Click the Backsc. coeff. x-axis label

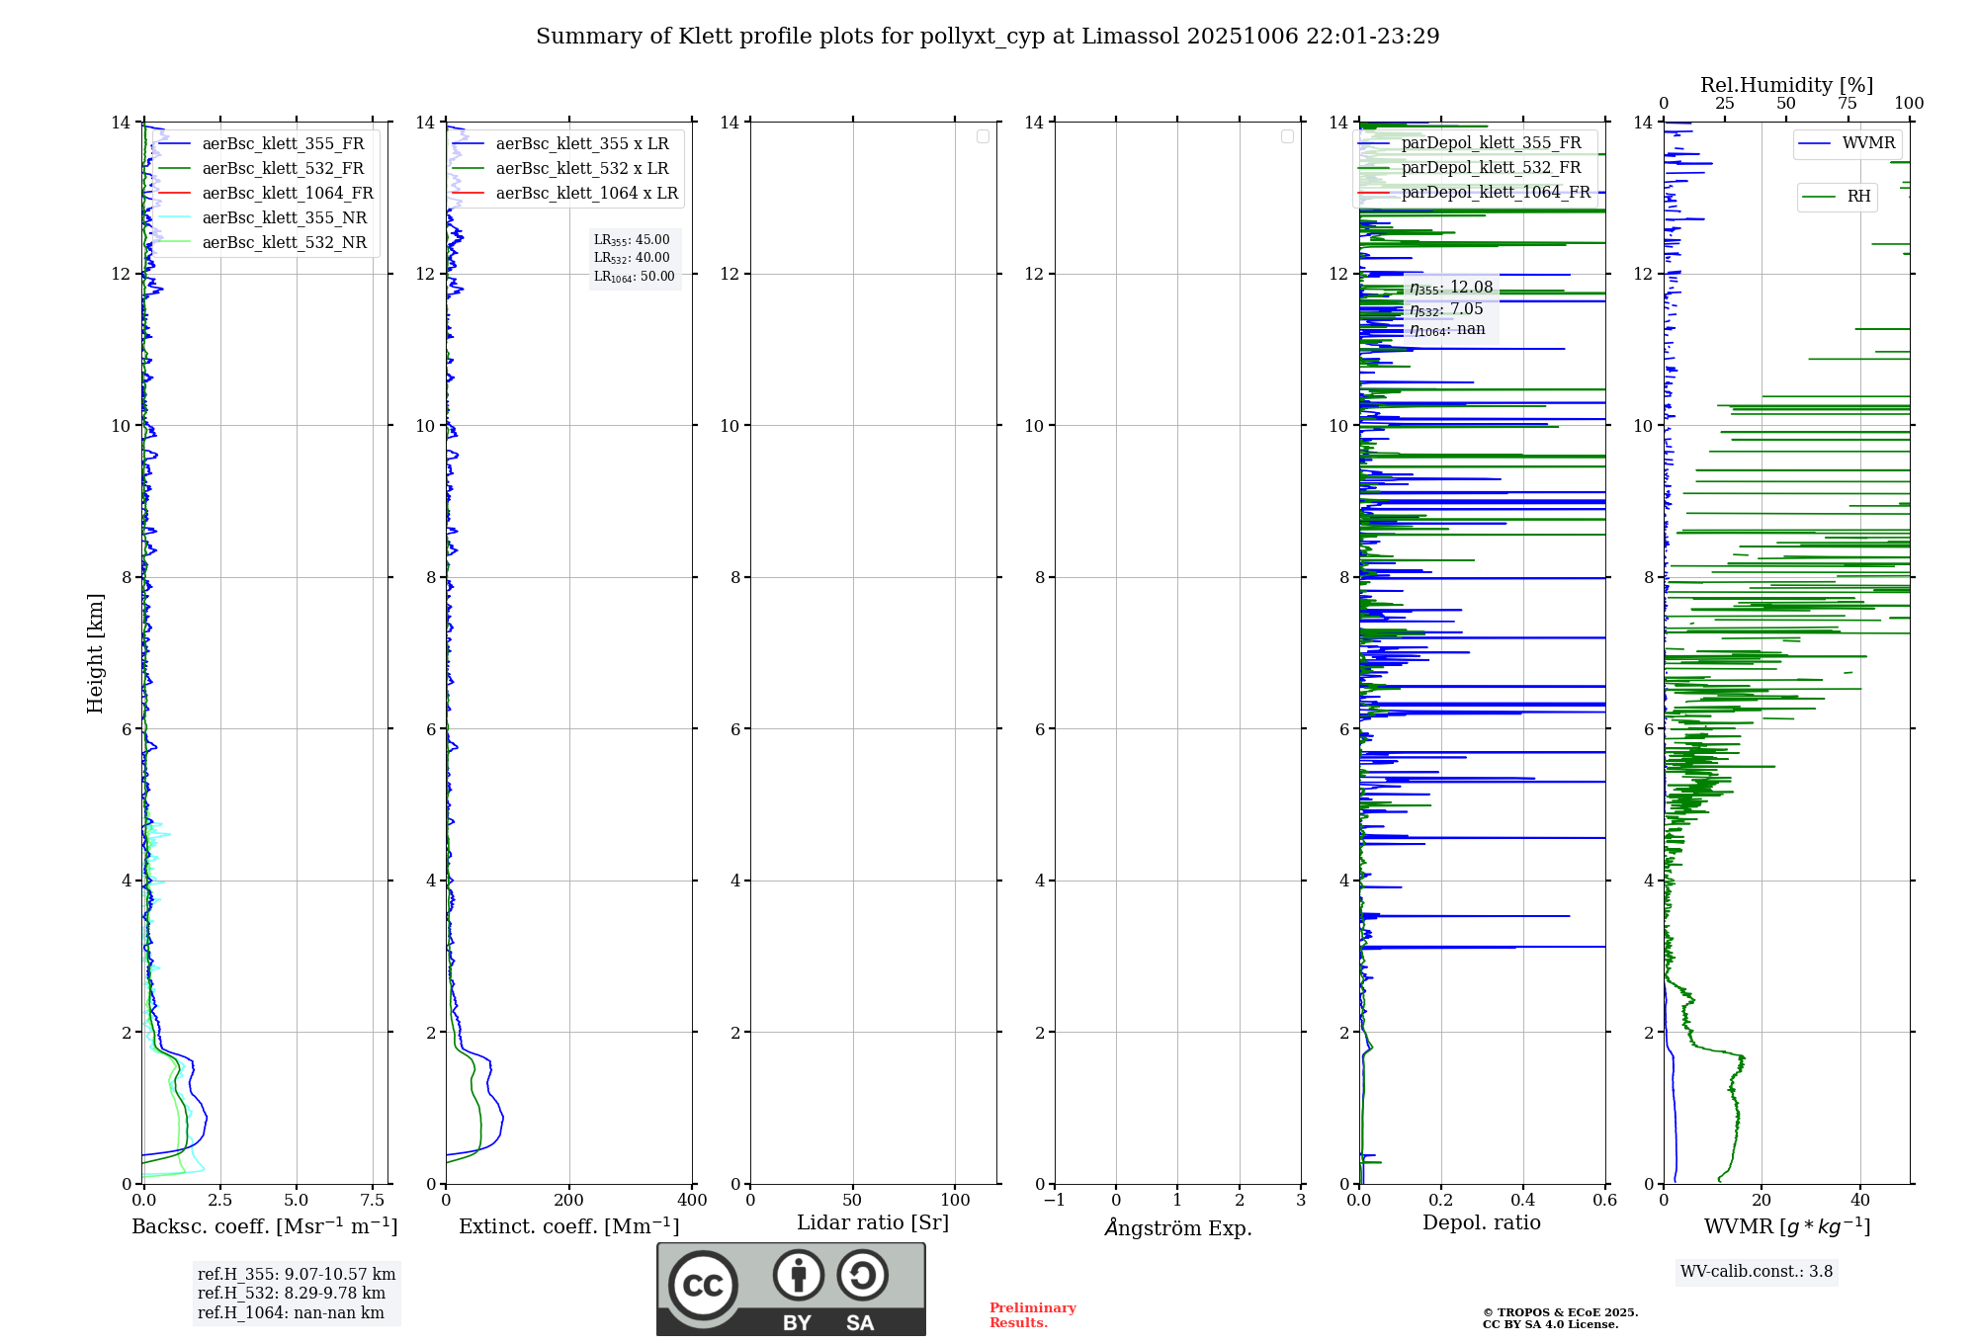(x=264, y=1226)
